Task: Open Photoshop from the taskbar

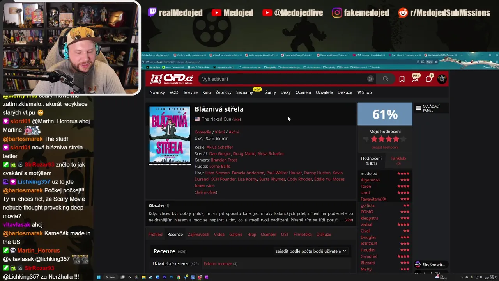Action: (x=172, y=277)
